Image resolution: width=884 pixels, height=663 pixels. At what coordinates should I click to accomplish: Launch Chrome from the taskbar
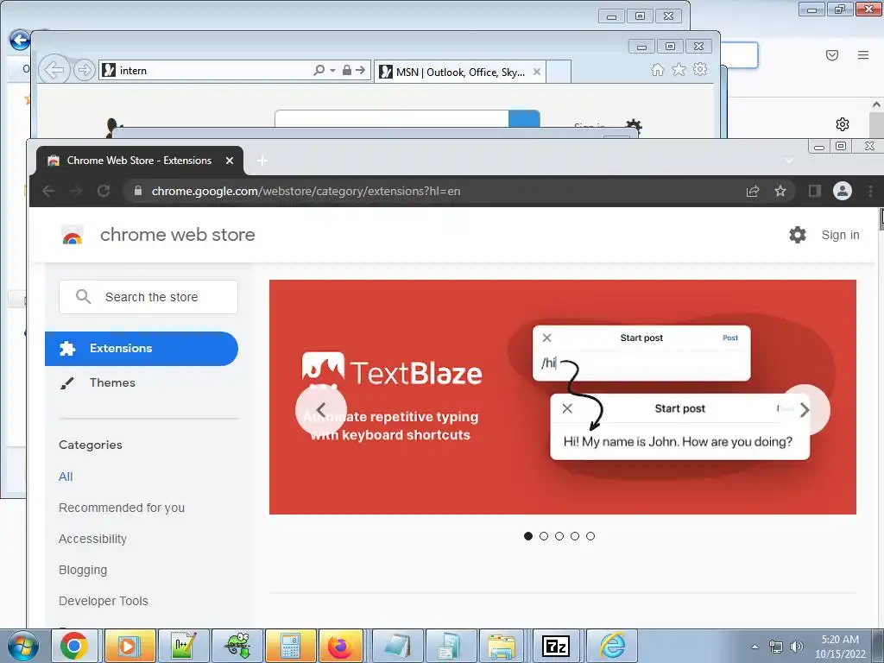point(74,646)
